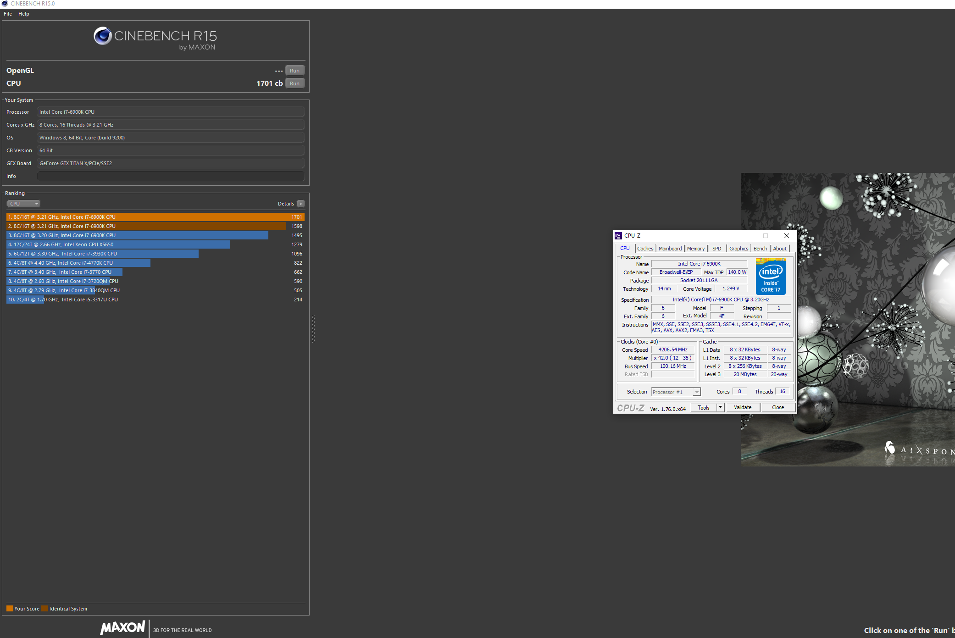Select the Xeon CPU X5650 ranking row

point(155,244)
